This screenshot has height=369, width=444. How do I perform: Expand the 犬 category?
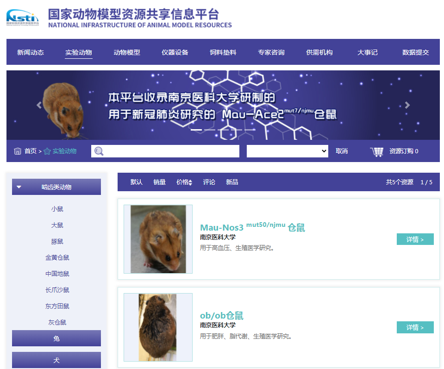coord(56,360)
